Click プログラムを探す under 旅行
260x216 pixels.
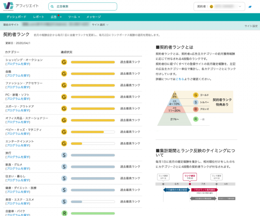(x=18, y=157)
